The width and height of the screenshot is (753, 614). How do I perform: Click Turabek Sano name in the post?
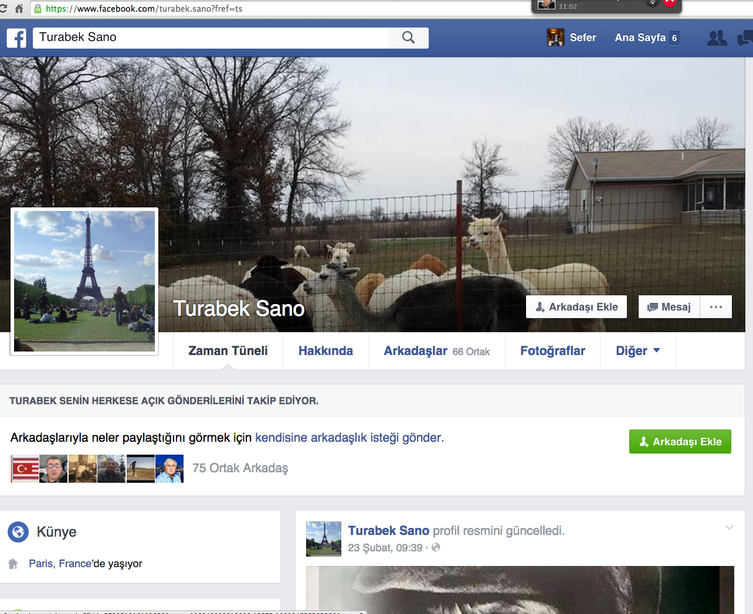[389, 531]
